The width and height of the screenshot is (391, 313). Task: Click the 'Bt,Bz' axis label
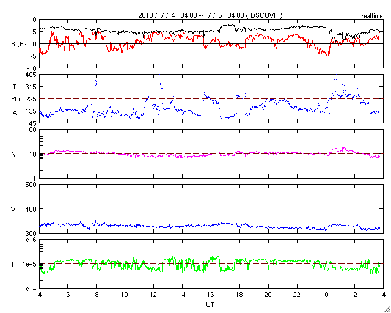(x=19, y=44)
